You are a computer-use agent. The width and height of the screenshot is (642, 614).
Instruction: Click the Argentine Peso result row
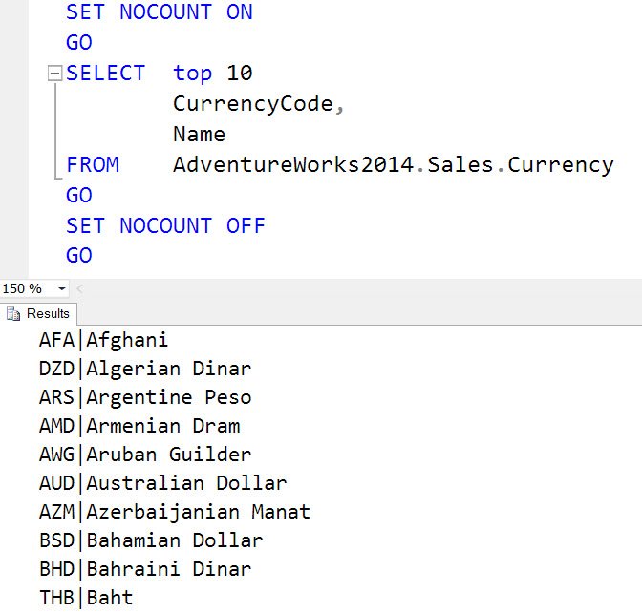click(145, 397)
